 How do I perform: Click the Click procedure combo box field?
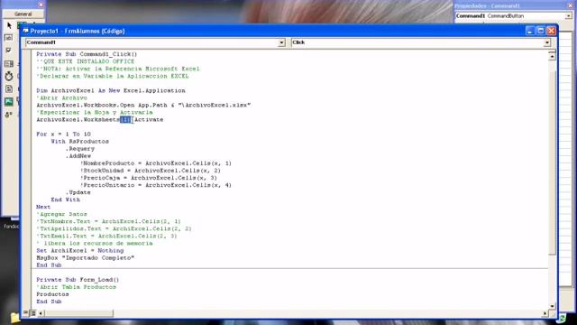tap(421, 42)
